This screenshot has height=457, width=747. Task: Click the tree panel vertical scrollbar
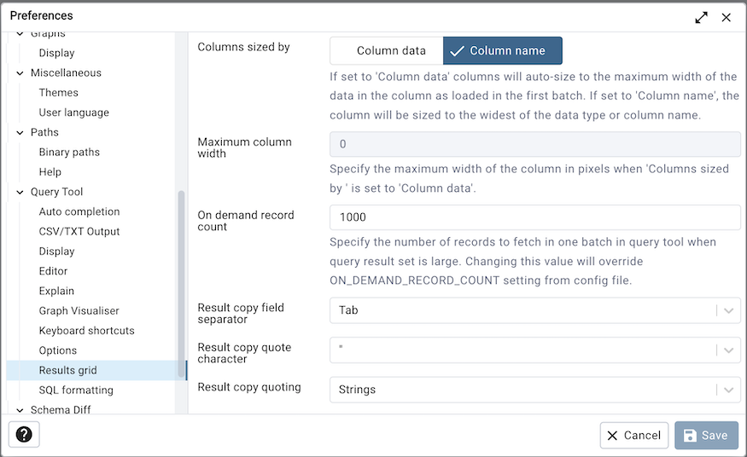(181, 284)
